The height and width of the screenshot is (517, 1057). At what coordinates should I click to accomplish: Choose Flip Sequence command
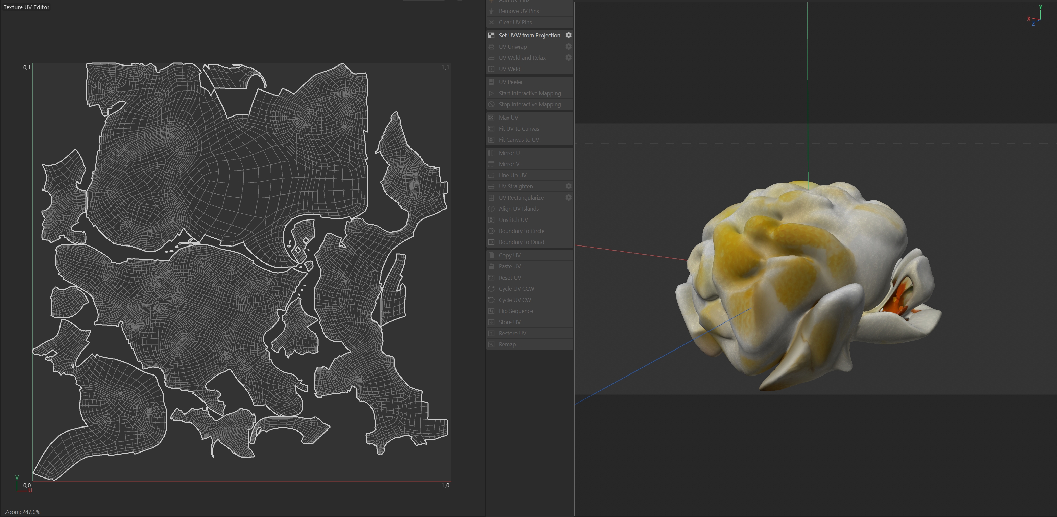(516, 311)
